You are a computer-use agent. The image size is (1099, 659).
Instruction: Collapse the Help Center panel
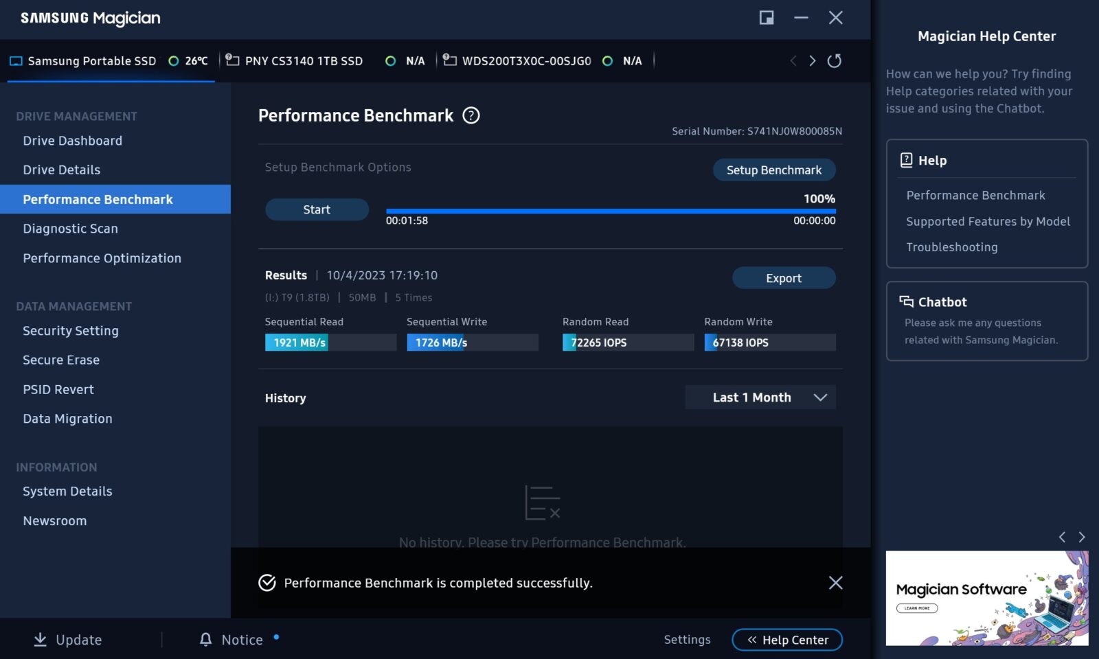click(787, 640)
